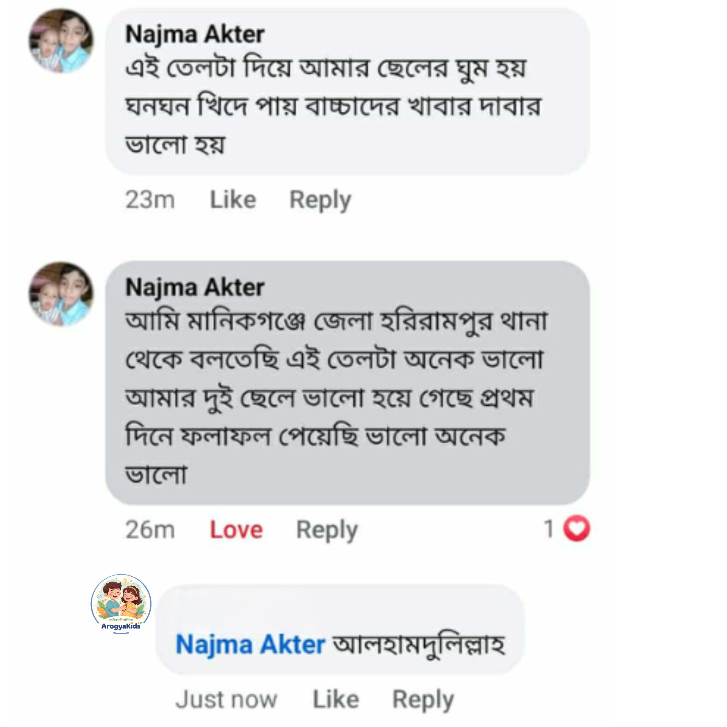The image size is (727, 727).
Task: Open the ArogyaKids page logo avatar
Action: [121, 604]
